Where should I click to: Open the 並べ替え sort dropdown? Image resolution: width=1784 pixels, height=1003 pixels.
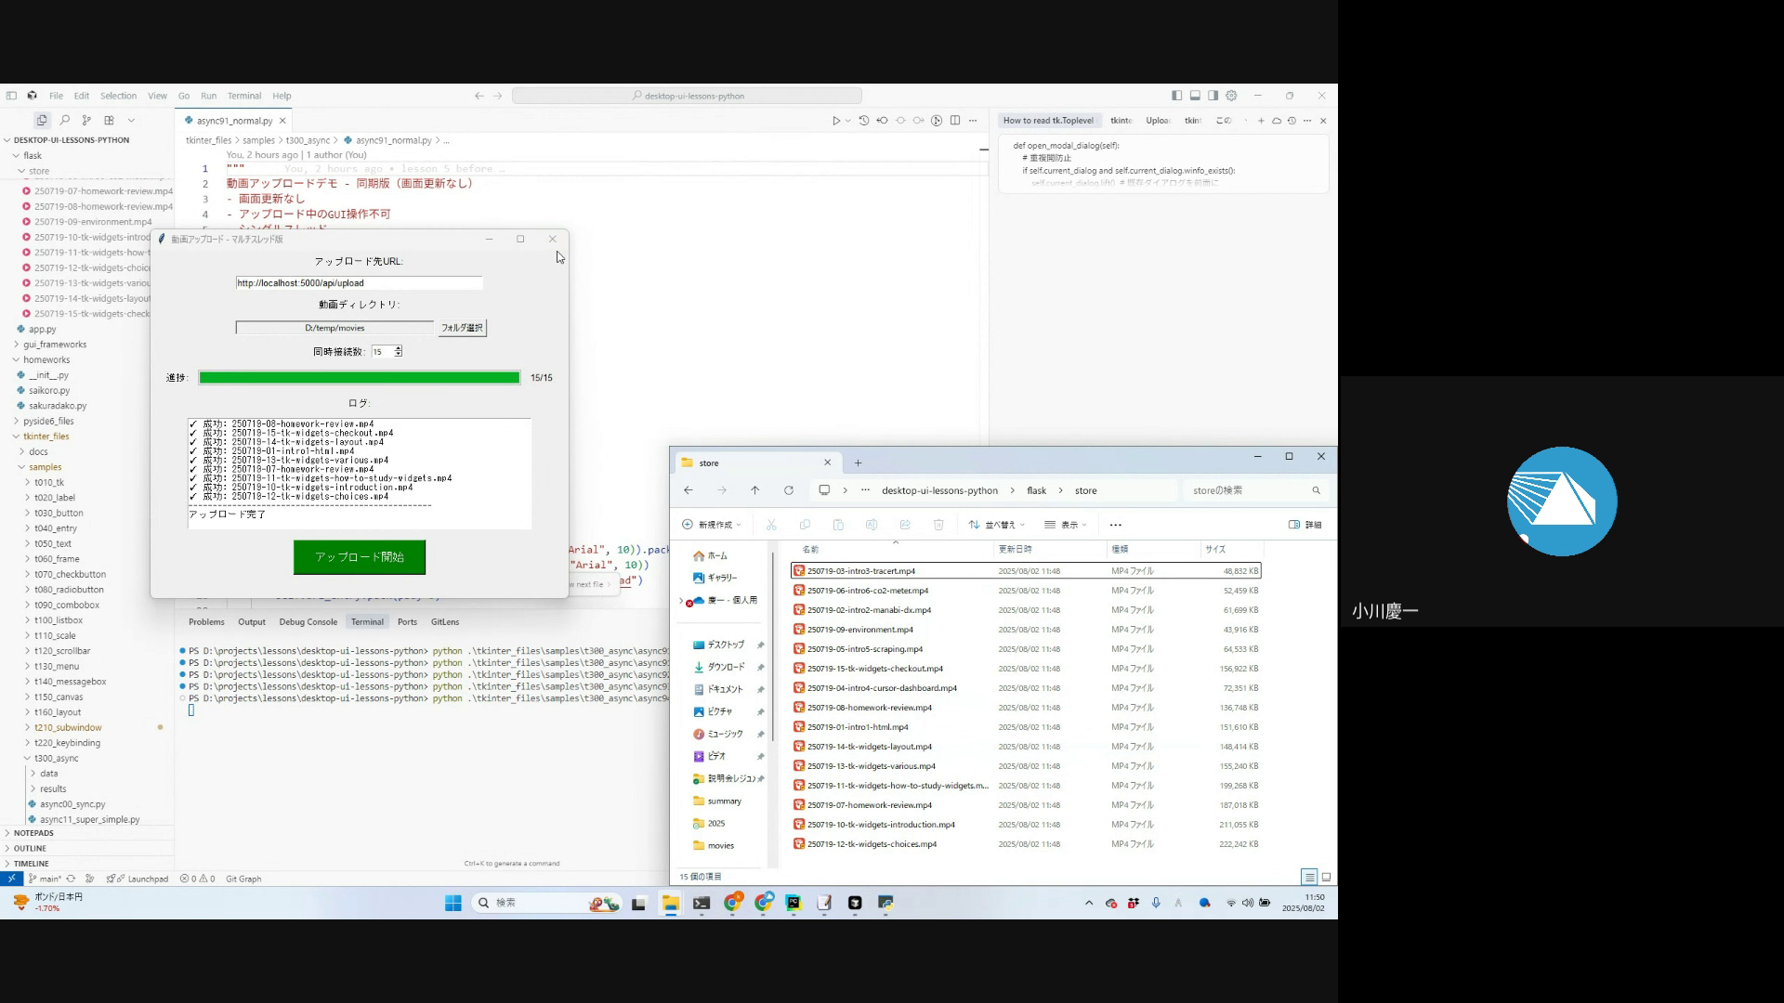coord(996,525)
